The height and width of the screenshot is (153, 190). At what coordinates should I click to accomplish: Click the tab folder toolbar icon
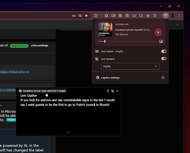[x=141, y=15]
